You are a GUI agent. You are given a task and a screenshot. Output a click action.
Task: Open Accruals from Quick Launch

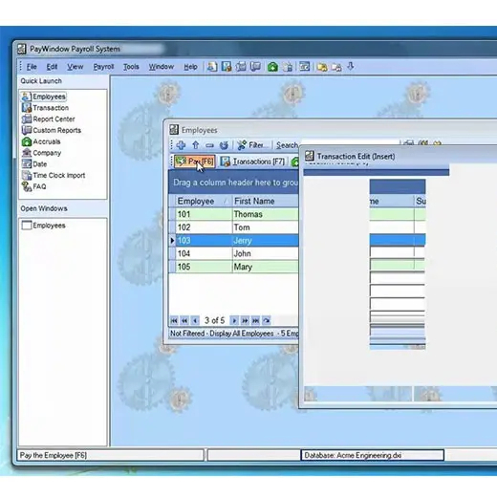pyautogui.click(x=41, y=141)
